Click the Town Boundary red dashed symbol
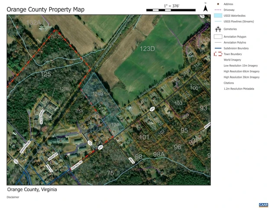 [x=218, y=54]
